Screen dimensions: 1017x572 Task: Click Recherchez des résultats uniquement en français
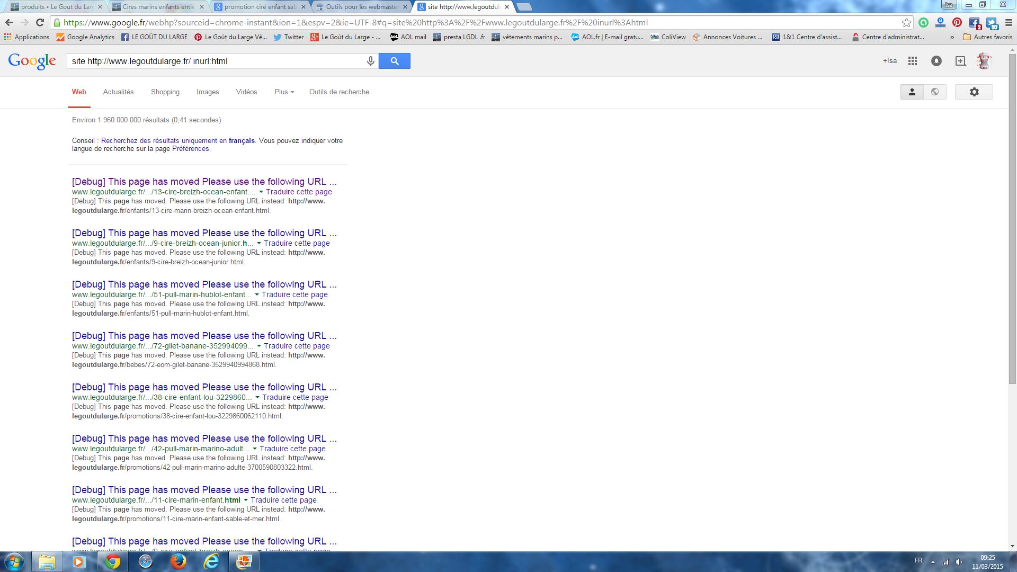coord(177,140)
